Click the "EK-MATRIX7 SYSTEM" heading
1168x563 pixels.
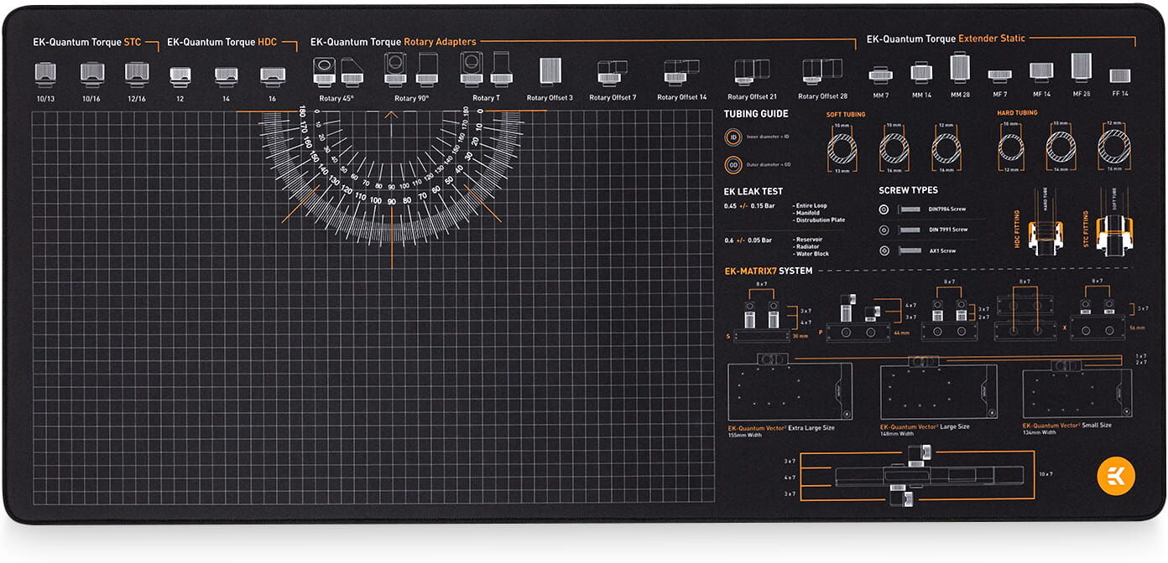point(769,271)
